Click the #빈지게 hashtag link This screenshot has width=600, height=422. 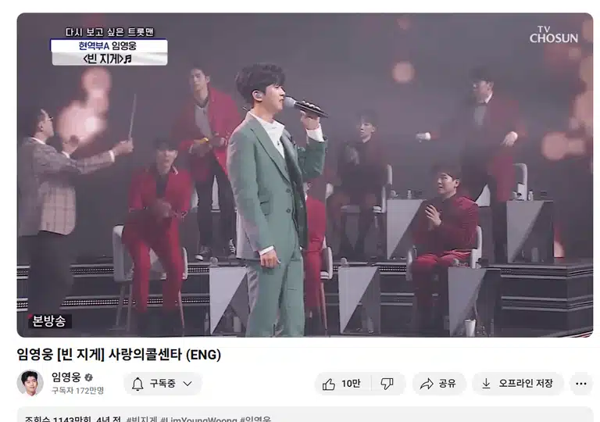141,420
